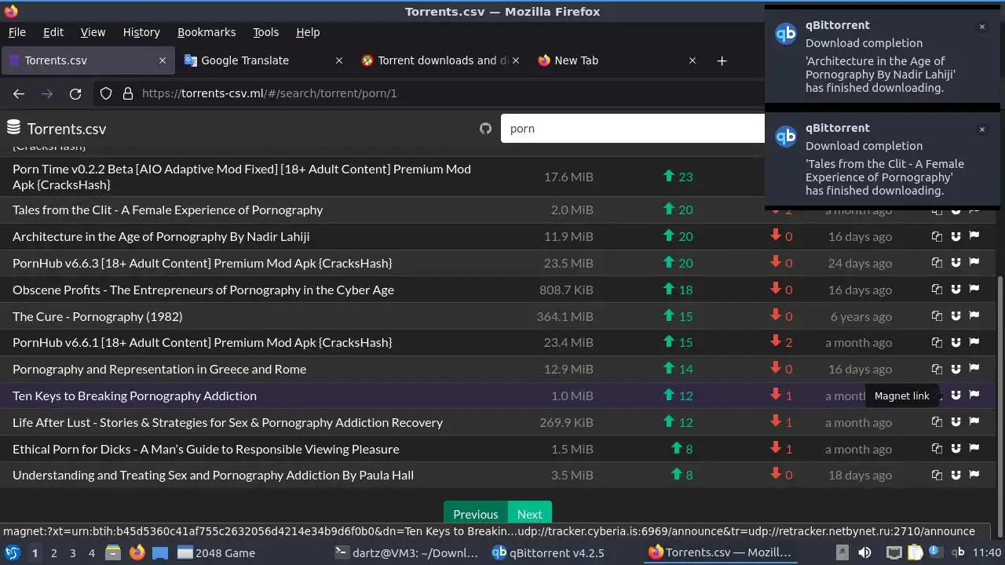Switch to the Google Translate tab

coord(263,60)
